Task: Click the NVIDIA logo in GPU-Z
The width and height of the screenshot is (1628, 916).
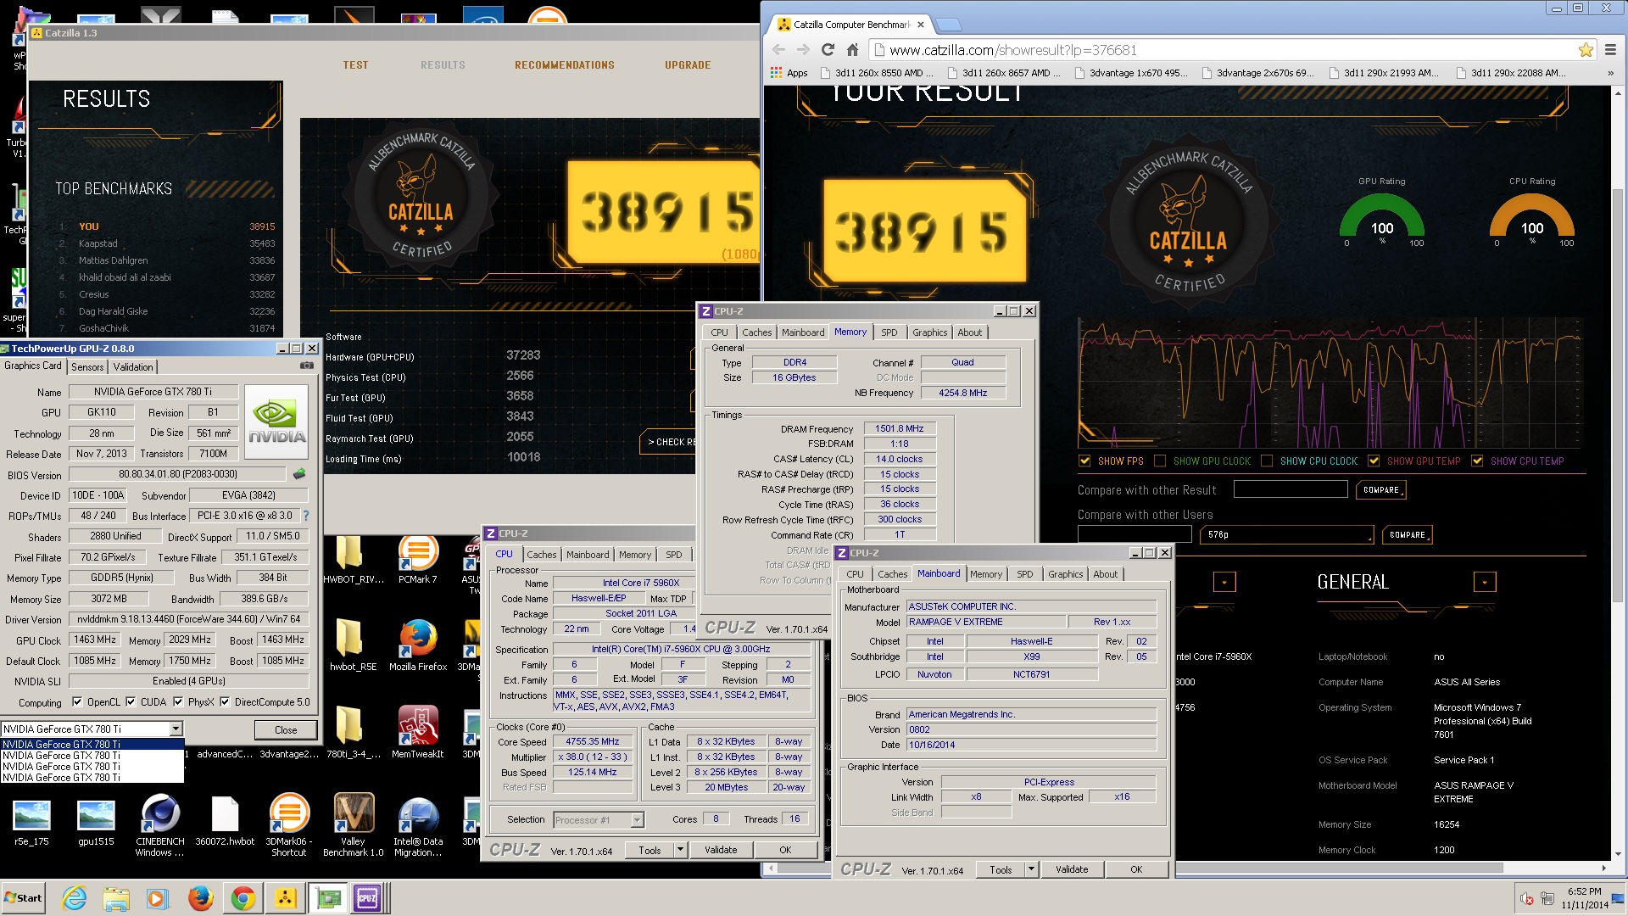Action: pyautogui.click(x=276, y=422)
